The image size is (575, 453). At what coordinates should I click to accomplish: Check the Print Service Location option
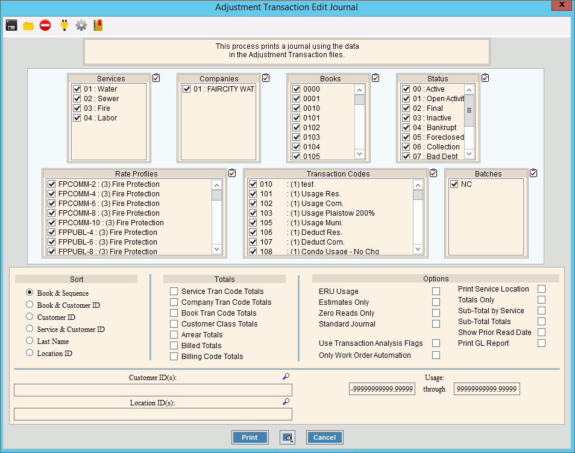[x=541, y=289]
